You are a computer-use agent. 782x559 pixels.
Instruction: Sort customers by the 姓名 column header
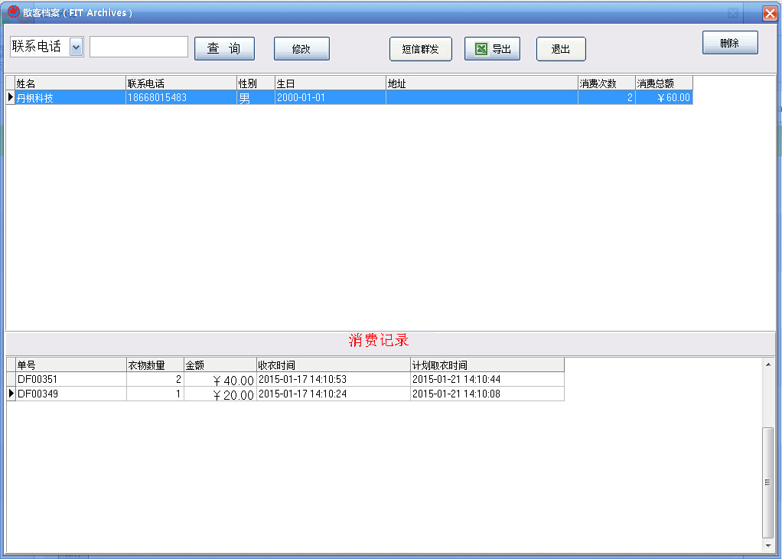coord(70,83)
